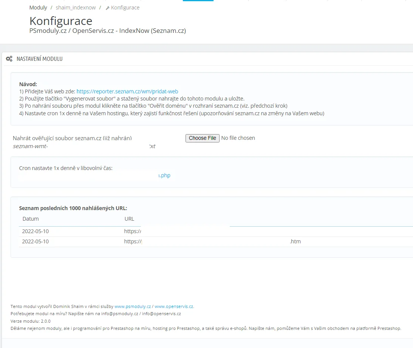Viewport: 413px width, 348px height.
Task: Click the Datum column header
Action: tap(31, 219)
